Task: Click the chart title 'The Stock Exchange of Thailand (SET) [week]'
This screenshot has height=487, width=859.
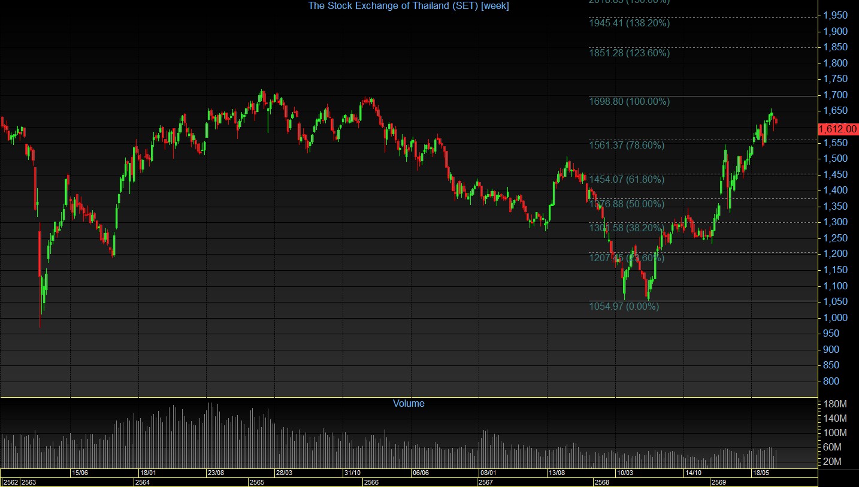Action: tap(409, 5)
